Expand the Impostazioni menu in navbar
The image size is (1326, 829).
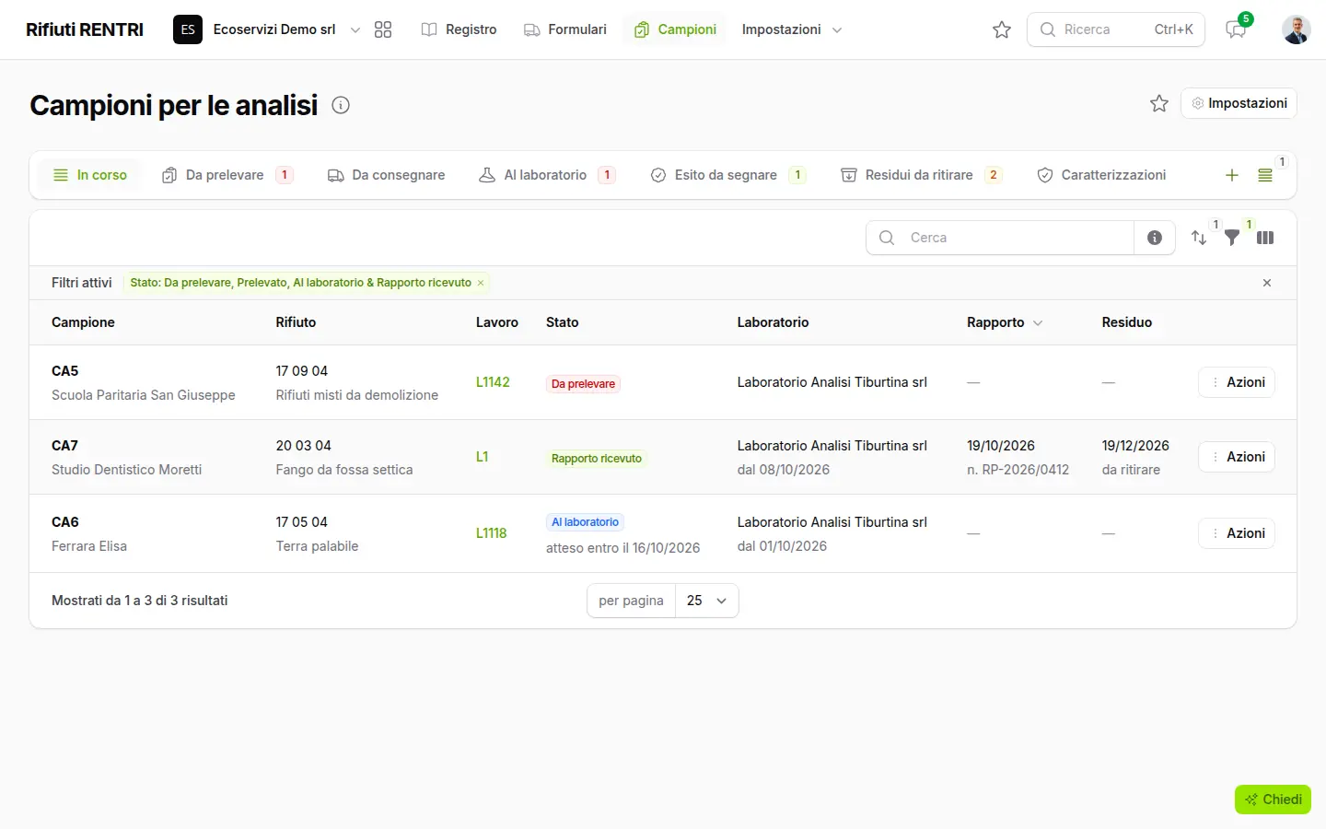click(792, 29)
